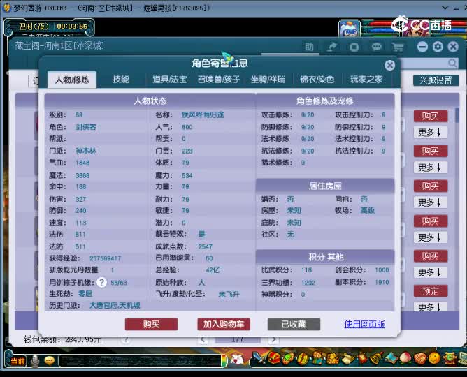Click the 预定 reserve button in the listing

tap(431, 291)
